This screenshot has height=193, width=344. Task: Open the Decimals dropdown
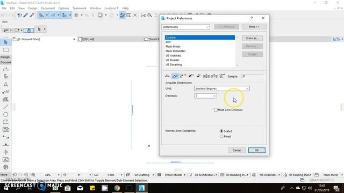205,96
